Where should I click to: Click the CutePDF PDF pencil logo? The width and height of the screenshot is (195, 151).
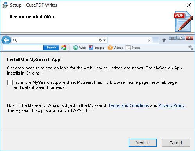(x=183, y=21)
